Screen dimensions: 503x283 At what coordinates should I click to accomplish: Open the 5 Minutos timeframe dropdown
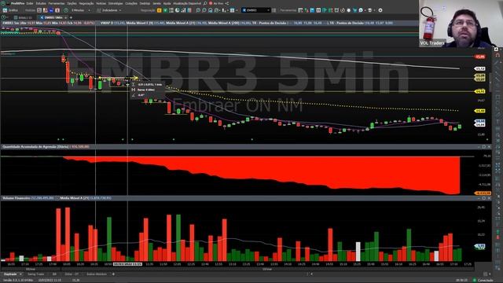[x=80, y=10]
